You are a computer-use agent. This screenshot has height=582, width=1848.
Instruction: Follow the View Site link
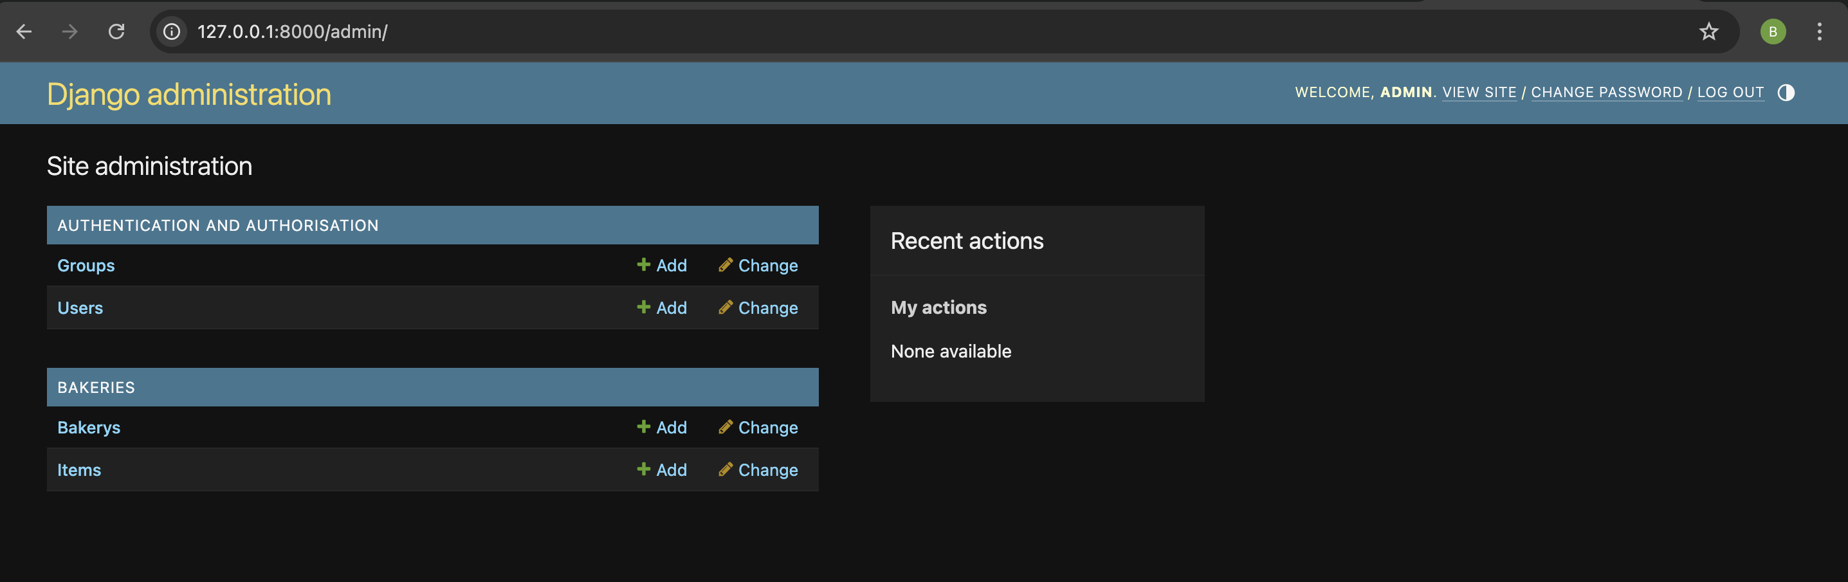[x=1479, y=93]
